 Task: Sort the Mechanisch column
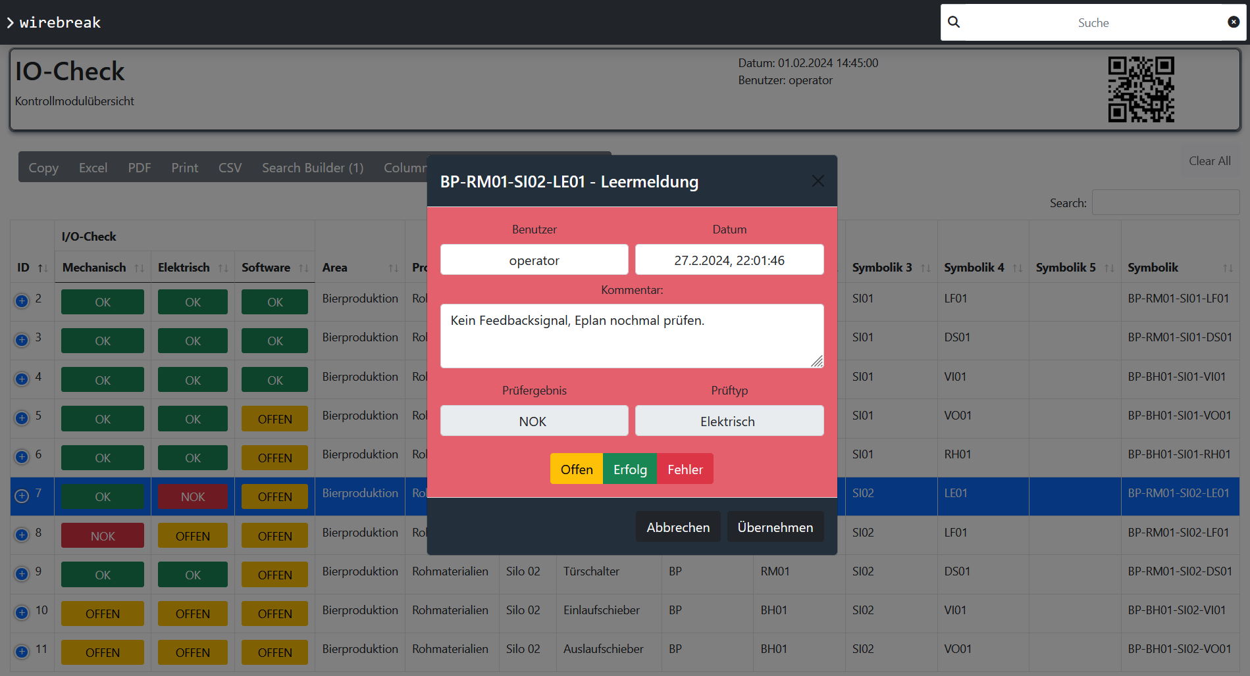tap(139, 268)
